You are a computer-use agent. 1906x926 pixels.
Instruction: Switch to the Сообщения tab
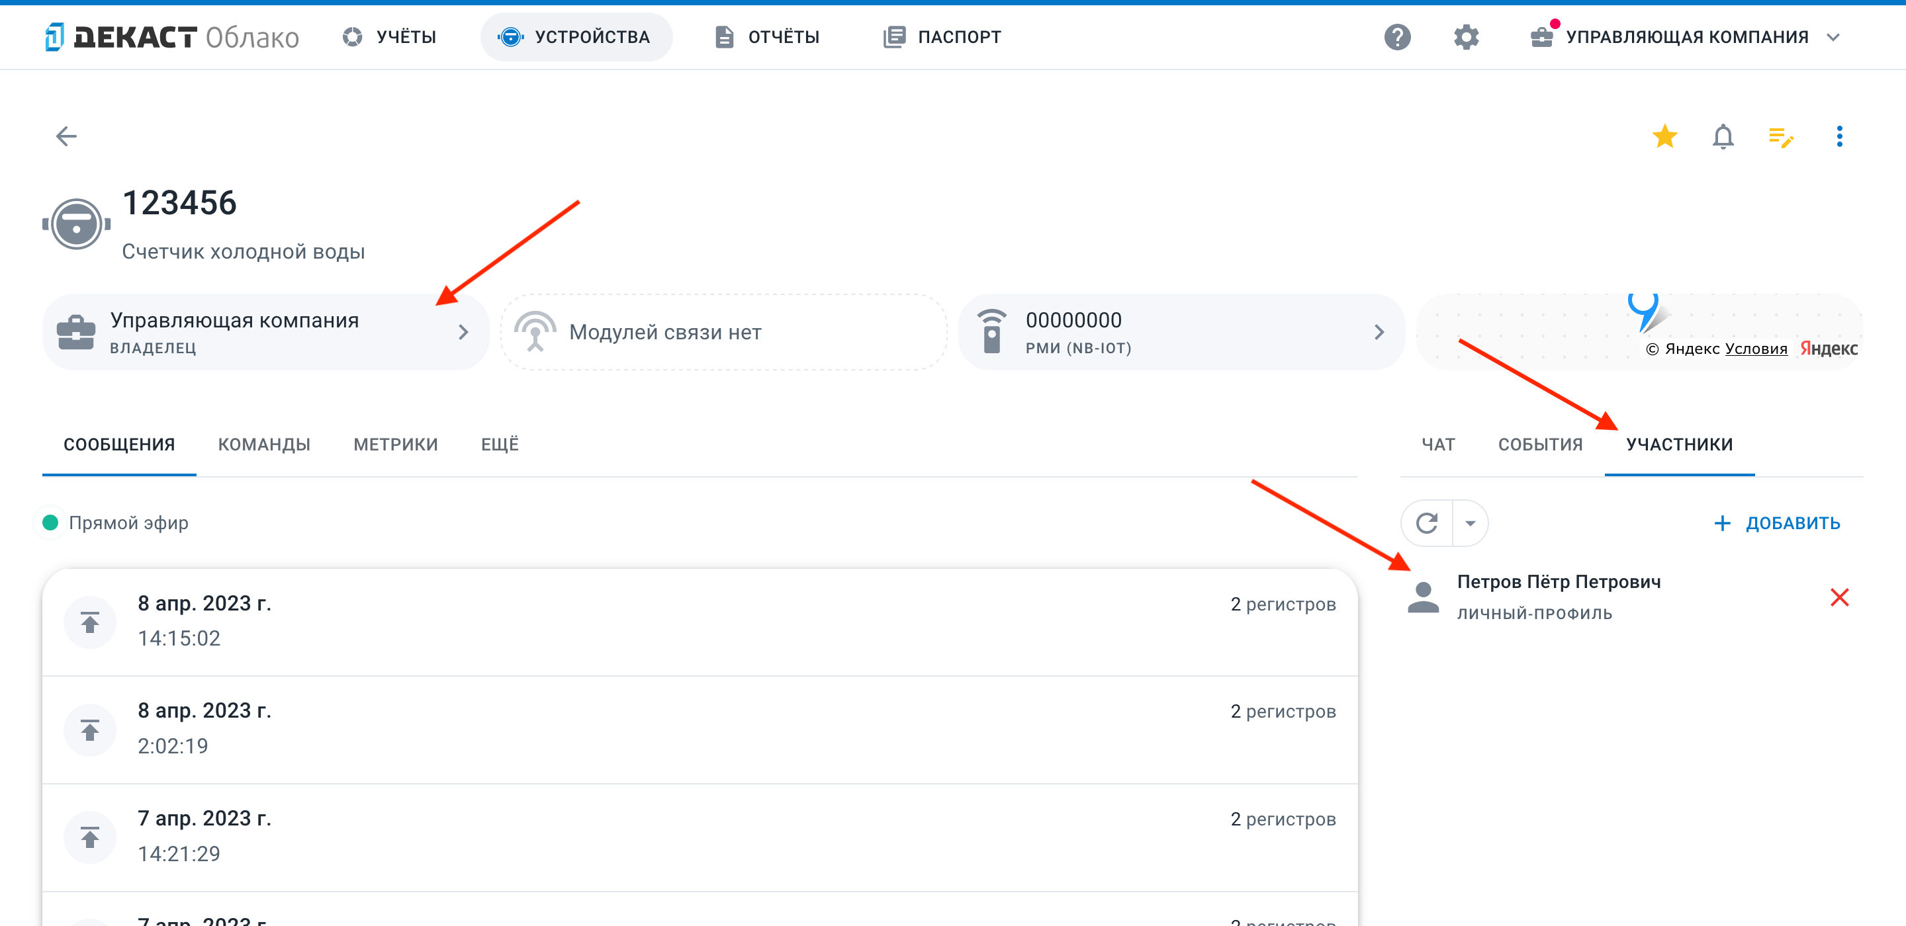click(119, 444)
